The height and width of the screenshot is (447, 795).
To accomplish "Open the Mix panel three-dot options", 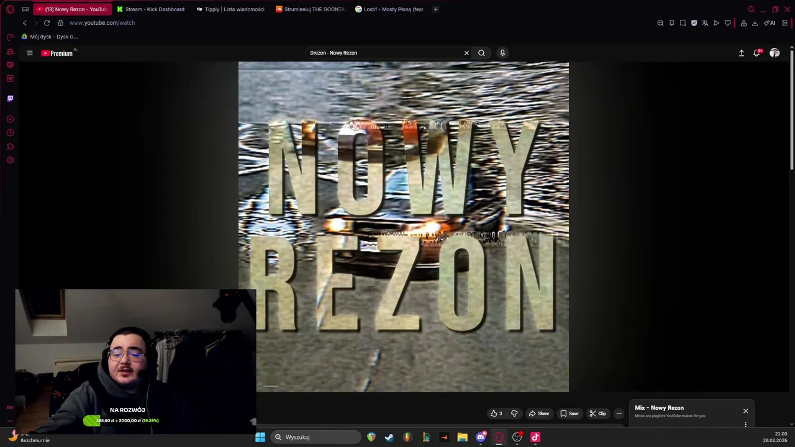I will (745, 425).
